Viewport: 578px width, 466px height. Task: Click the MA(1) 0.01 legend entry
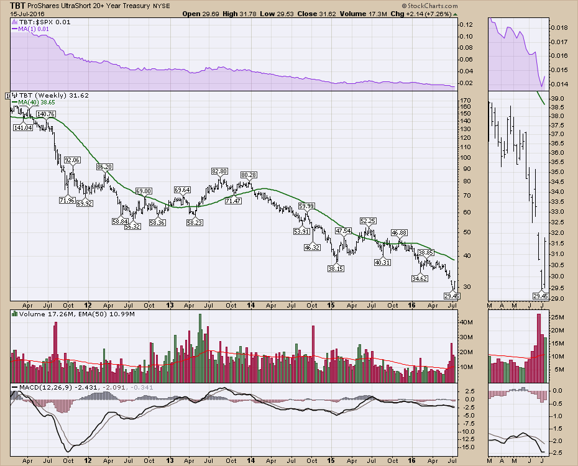(x=30, y=29)
